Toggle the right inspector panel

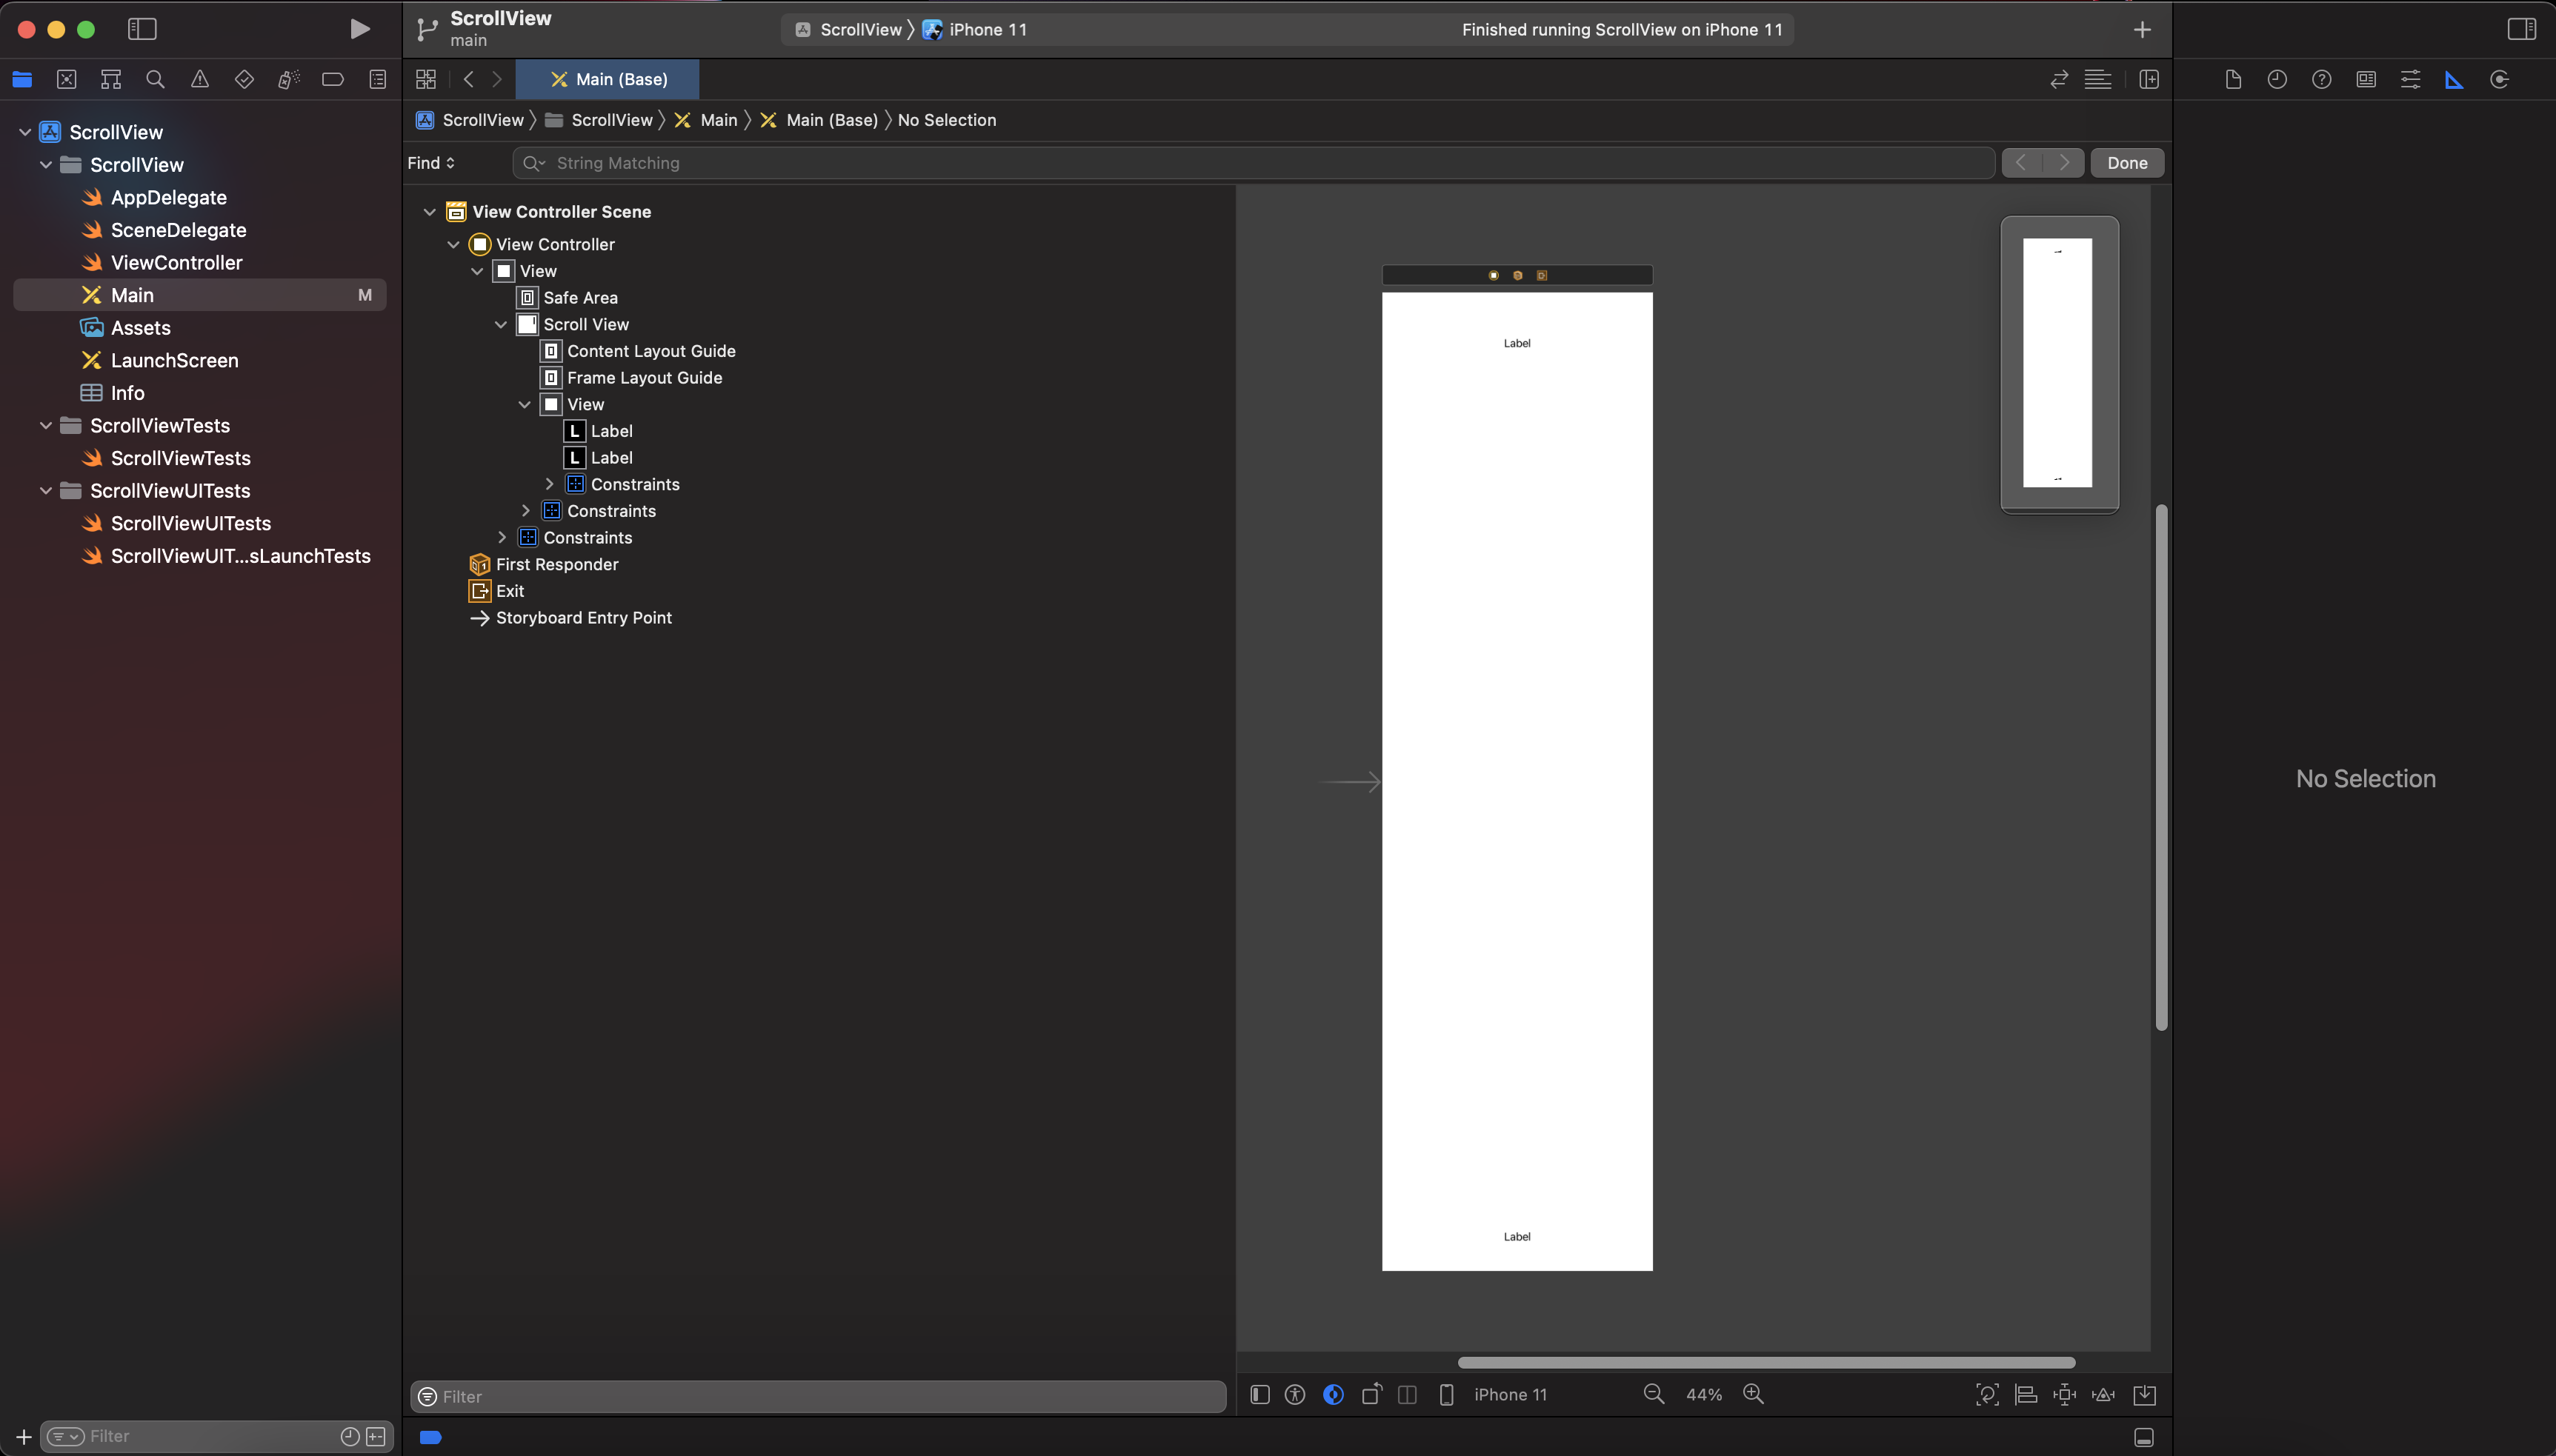click(x=2521, y=29)
